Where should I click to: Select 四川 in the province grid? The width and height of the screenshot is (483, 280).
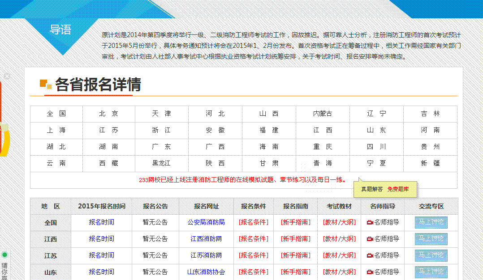(x=376, y=147)
